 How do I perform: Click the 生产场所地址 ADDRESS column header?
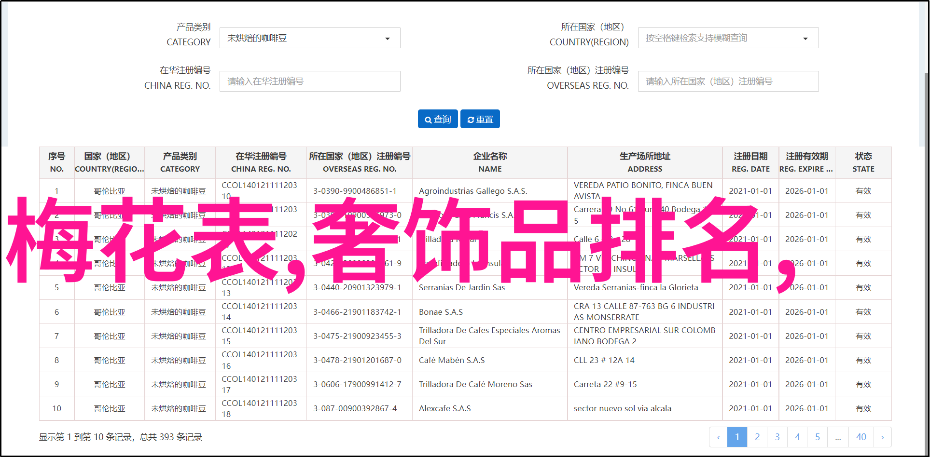pos(645,162)
